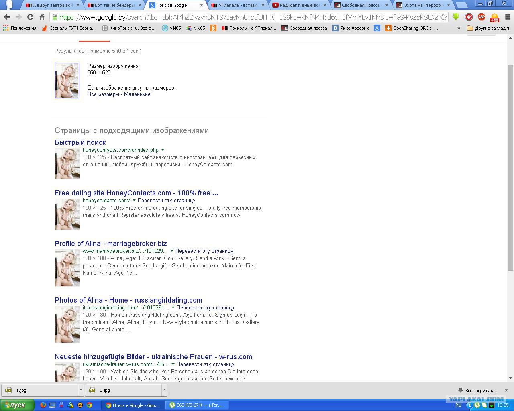Viewport: 514px width, 411px height.
Task: Open the first 1.jpg download
Action: click(x=40, y=390)
